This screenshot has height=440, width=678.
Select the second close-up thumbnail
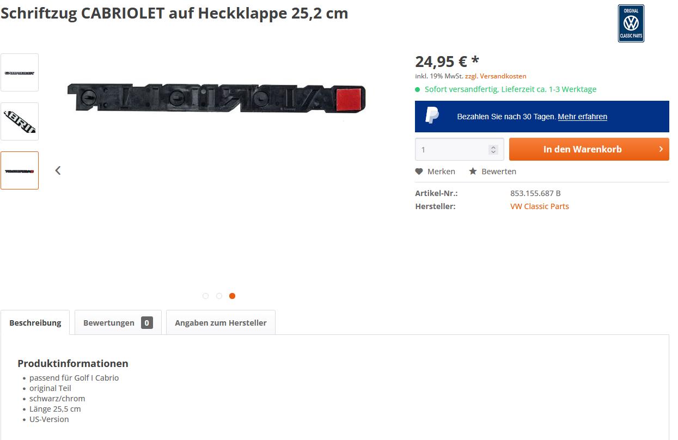pyautogui.click(x=20, y=121)
